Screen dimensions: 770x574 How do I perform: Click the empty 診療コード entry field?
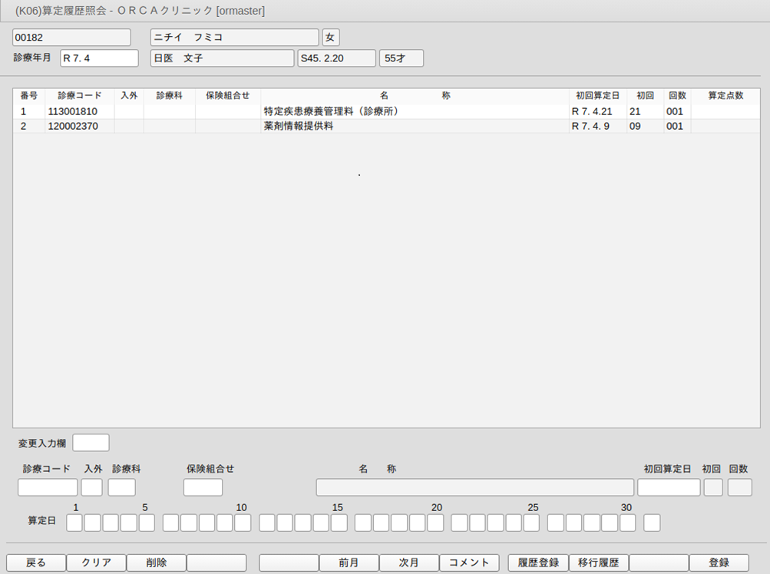[x=48, y=487]
